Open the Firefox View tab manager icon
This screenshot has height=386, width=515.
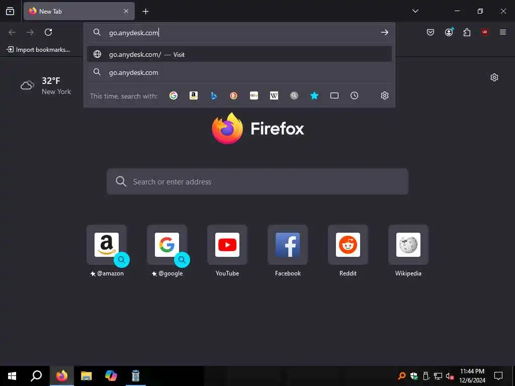click(x=10, y=11)
